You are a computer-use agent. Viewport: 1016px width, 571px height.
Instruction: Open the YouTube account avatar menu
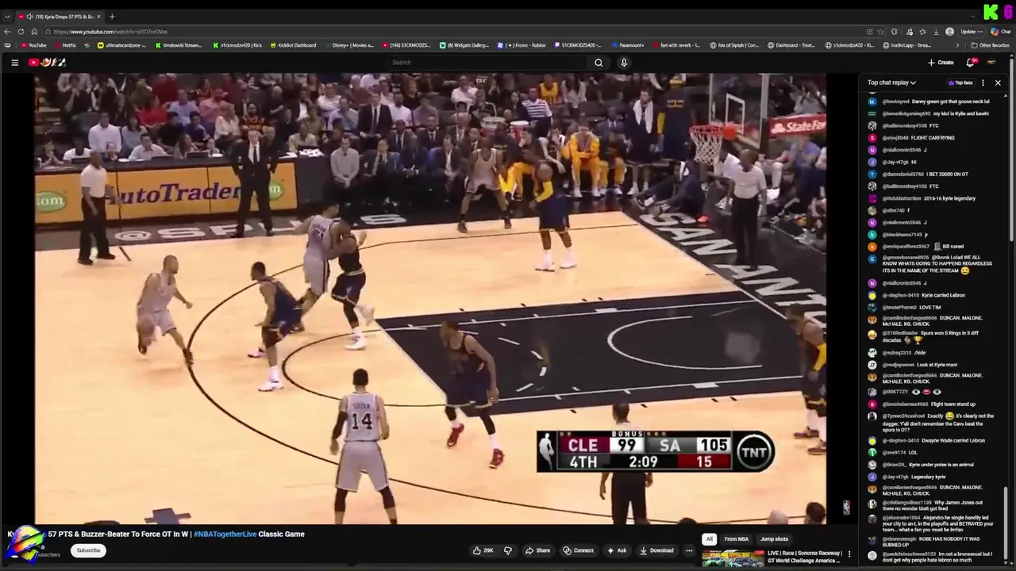(991, 63)
